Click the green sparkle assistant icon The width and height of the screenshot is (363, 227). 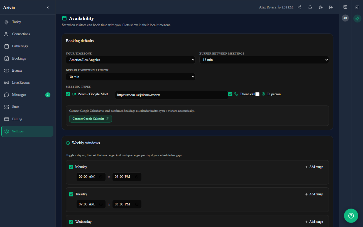coord(357,18)
